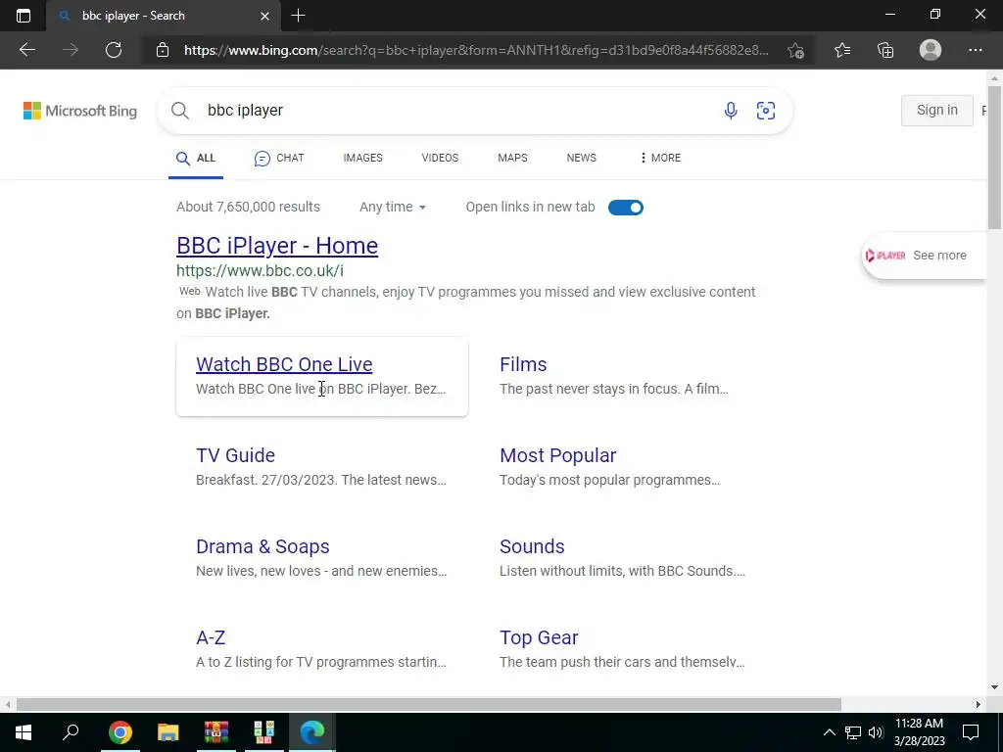This screenshot has width=1003, height=752.
Task: Open the Windows Start menu
Action: 24,732
